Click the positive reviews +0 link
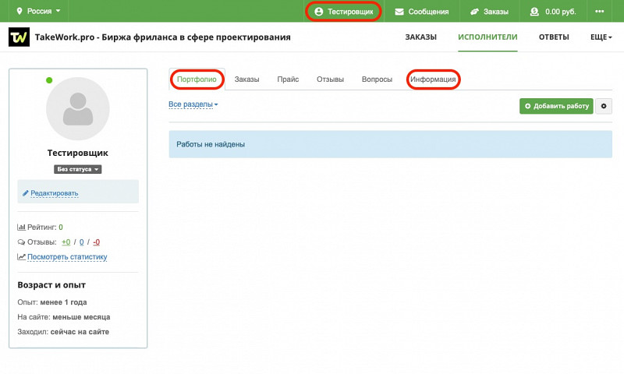This screenshot has height=374, width=624. click(x=66, y=242)
